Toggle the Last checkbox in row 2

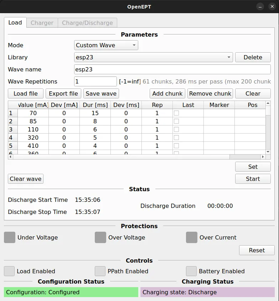point(176,121)
